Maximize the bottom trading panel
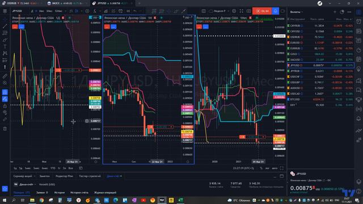The width and height of the screenshot is (363, 204). pyautogui.click(x=281, y=176)
